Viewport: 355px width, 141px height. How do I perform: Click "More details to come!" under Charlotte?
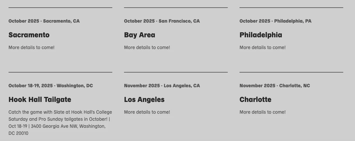coord(262,112)
